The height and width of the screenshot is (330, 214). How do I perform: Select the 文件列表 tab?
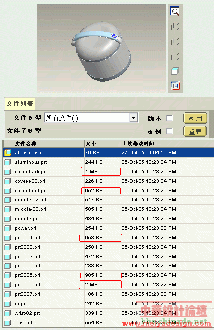tap(19, 104)
